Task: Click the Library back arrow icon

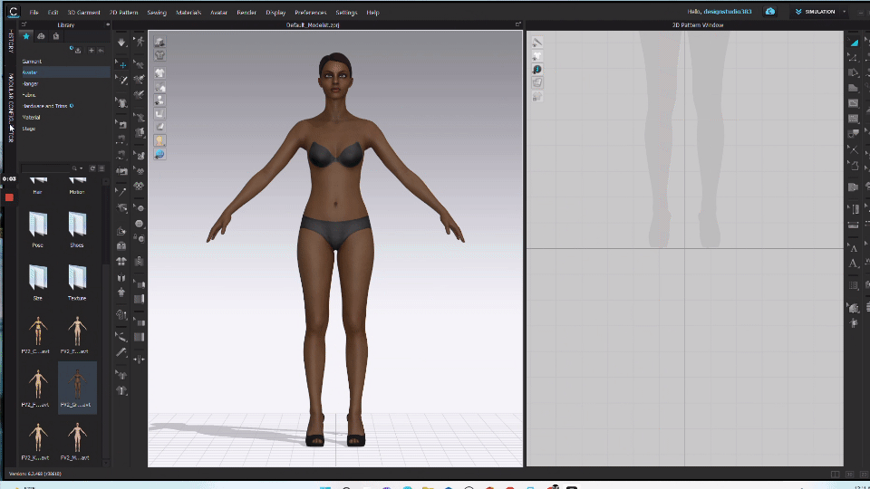Action: coord(101,51)
